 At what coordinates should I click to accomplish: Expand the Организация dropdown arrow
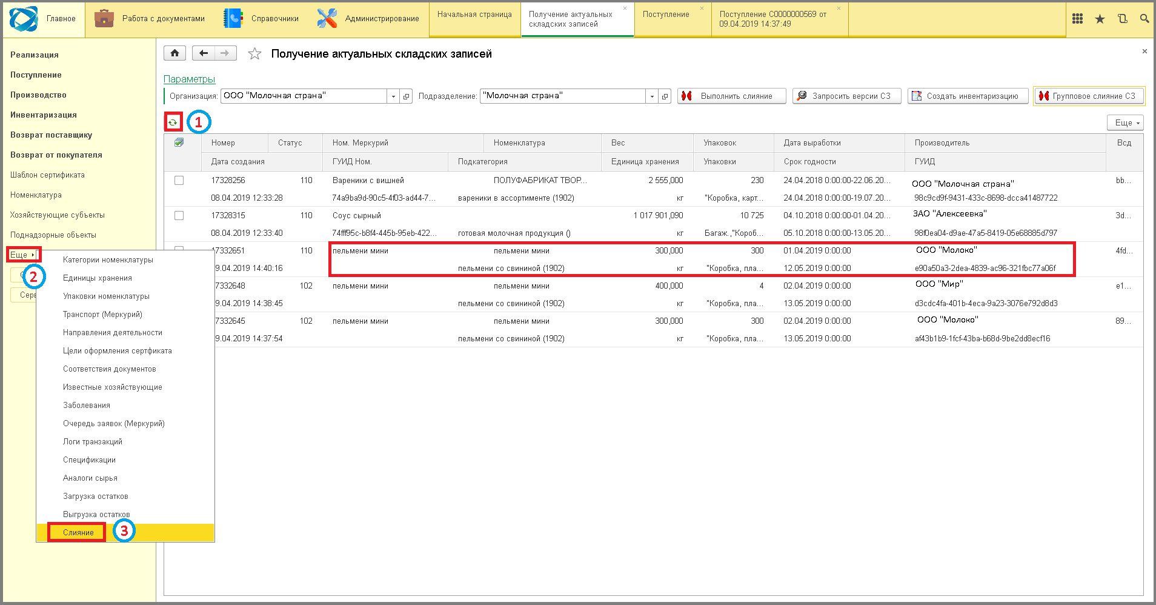(x=393, y=96)
